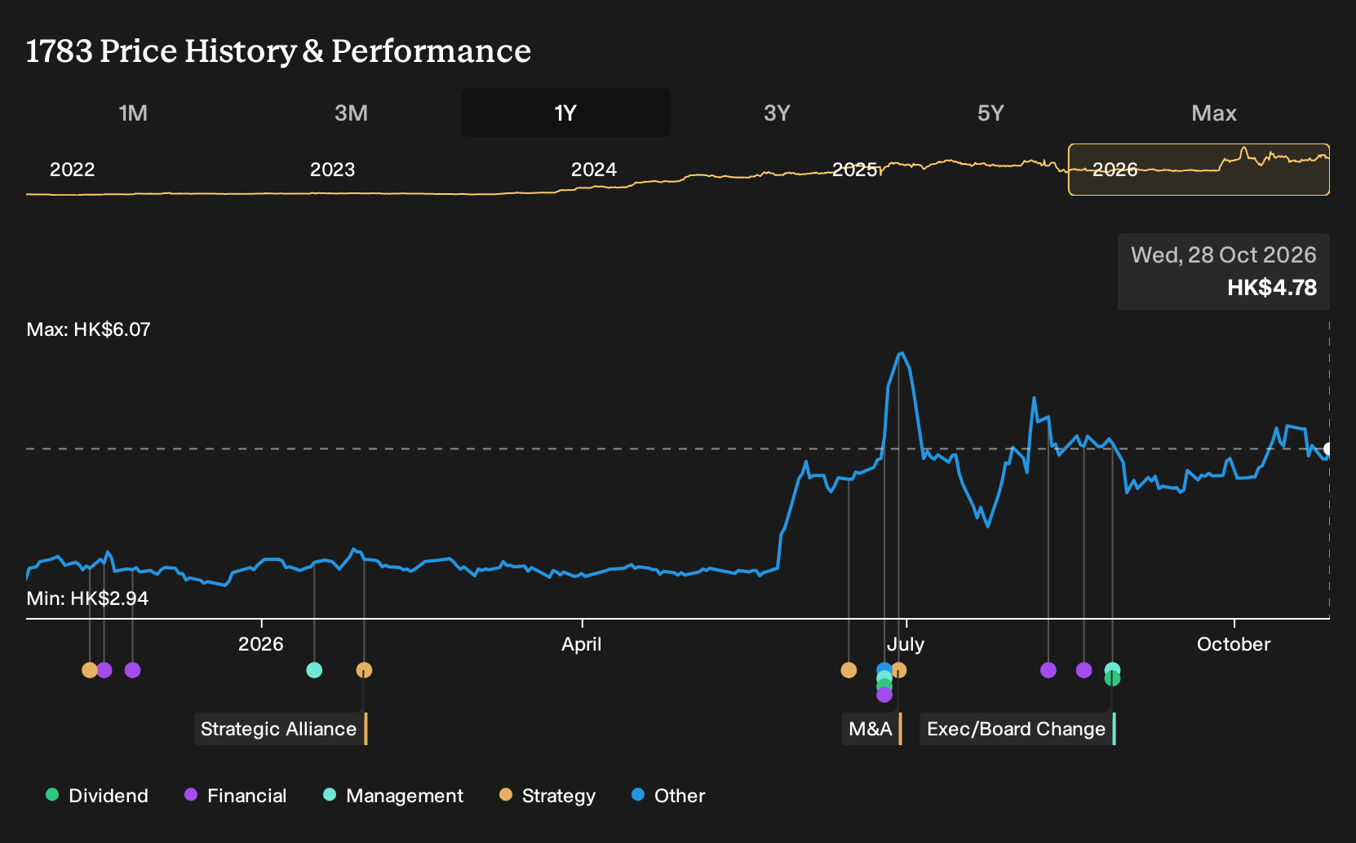
Task: Click 2025 on the overview mini chart
Action: click(854, 170)
